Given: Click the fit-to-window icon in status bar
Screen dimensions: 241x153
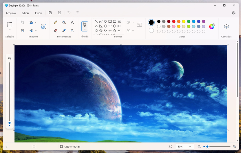Looking at the screenshot, I should 170,147.
